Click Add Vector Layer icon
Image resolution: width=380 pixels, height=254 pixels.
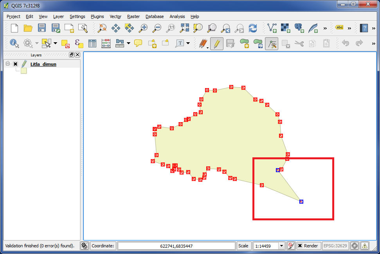272,28
